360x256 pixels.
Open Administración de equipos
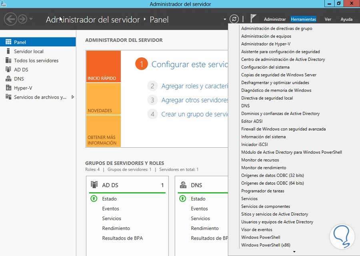(x=266, y=36)
